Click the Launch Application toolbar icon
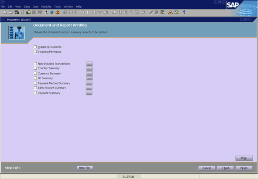 [46, 12]
